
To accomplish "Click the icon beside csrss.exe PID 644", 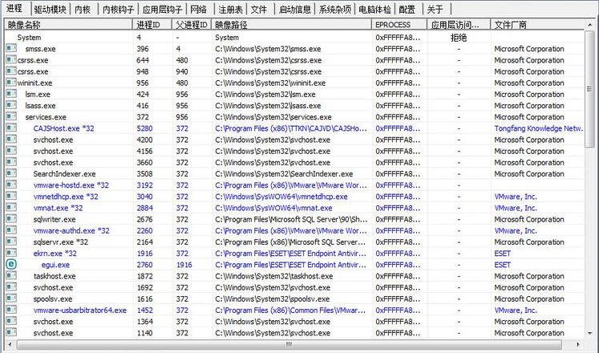I will tap(11, 59).
